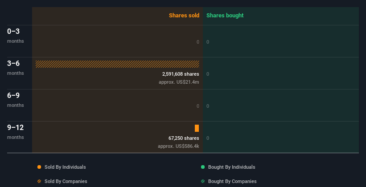Click the 6–9 months row label
The width and height of the screenshot is (366, 187).
tap(16, 100)
